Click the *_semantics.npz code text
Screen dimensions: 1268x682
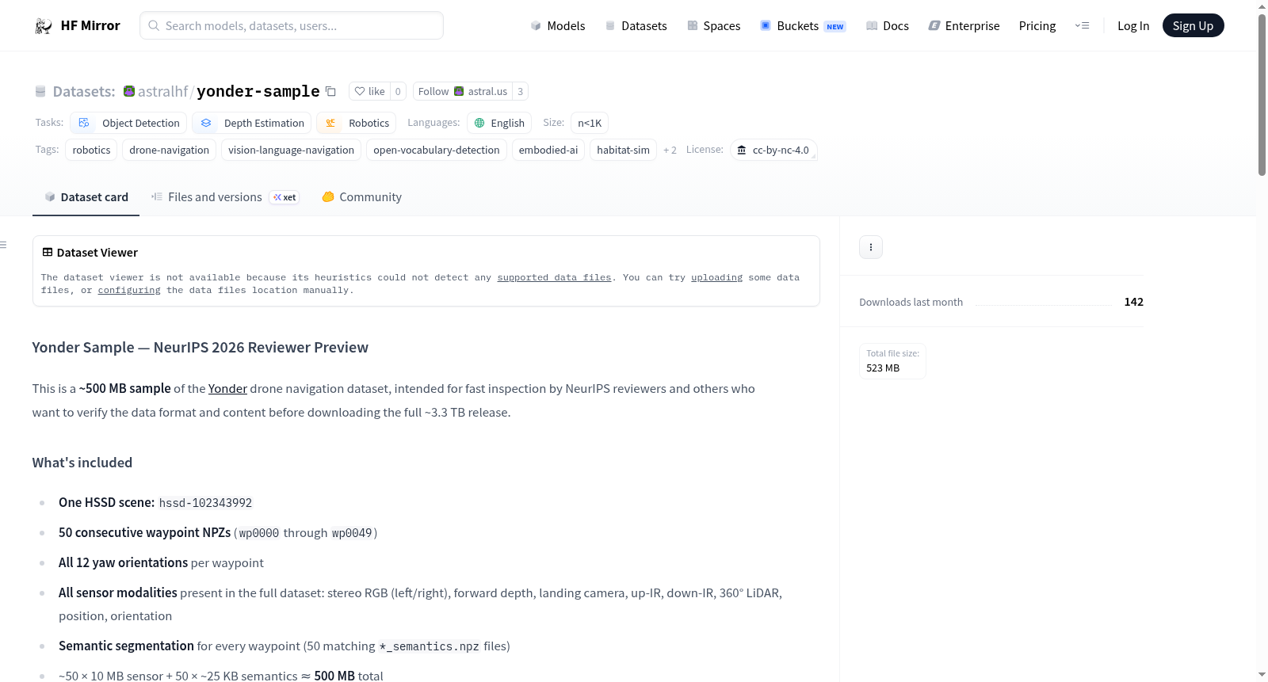(x=430, y=646)
